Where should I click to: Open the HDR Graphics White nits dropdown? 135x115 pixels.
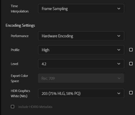[x=81, y=93]
